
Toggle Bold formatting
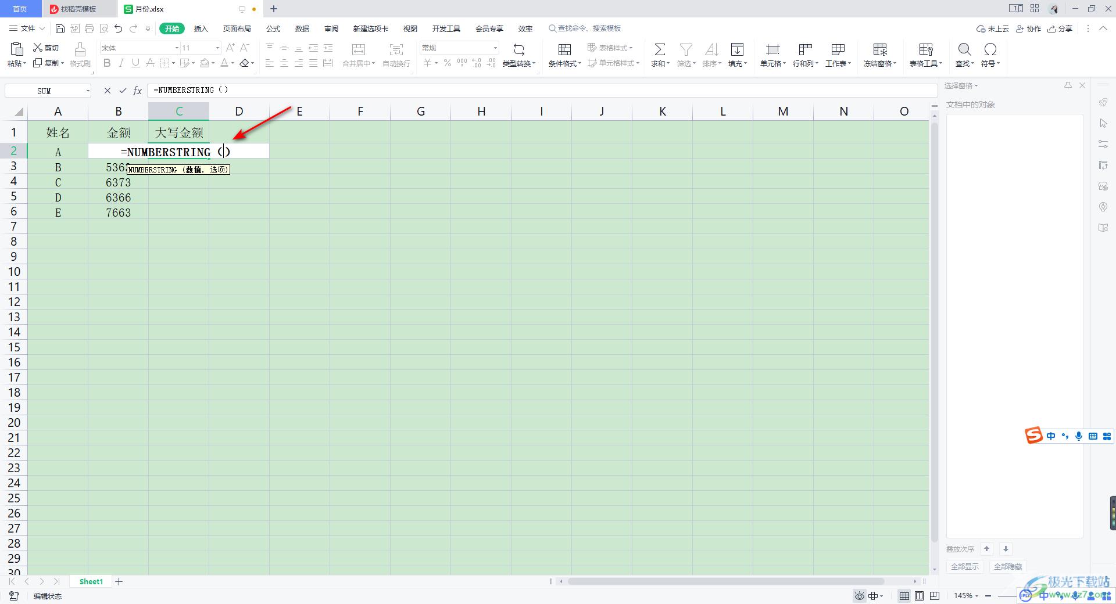pos(107,63)
